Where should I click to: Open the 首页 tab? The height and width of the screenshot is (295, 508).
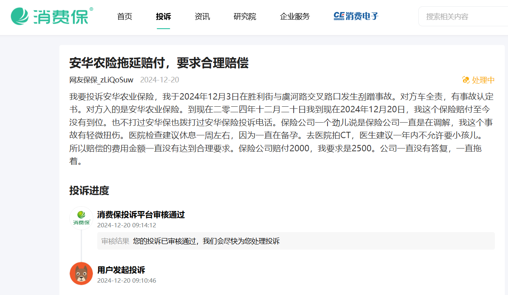[x=125, y=16]
